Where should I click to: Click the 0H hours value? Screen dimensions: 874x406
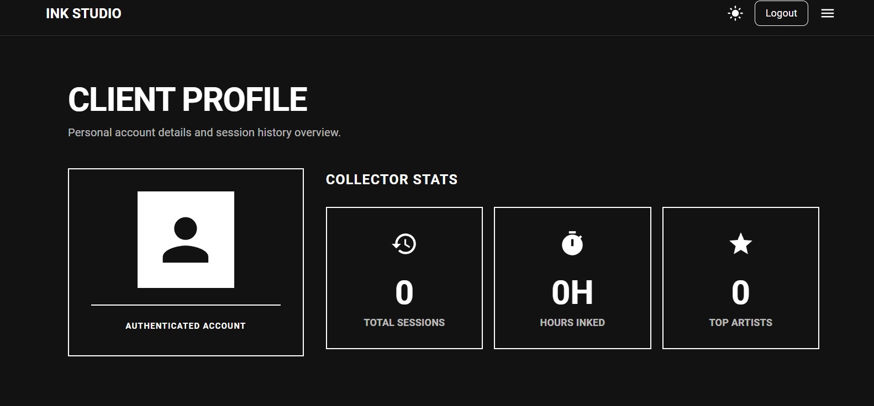pyautogui.click(x=572, y=292)
